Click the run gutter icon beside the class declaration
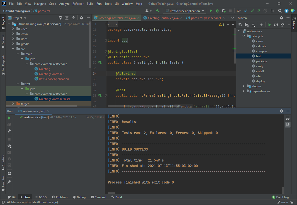The image size is (297, 205). pyautogui.click(x=100, y=62)
